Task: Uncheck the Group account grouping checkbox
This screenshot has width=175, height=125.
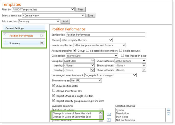Action: point(75,50)
